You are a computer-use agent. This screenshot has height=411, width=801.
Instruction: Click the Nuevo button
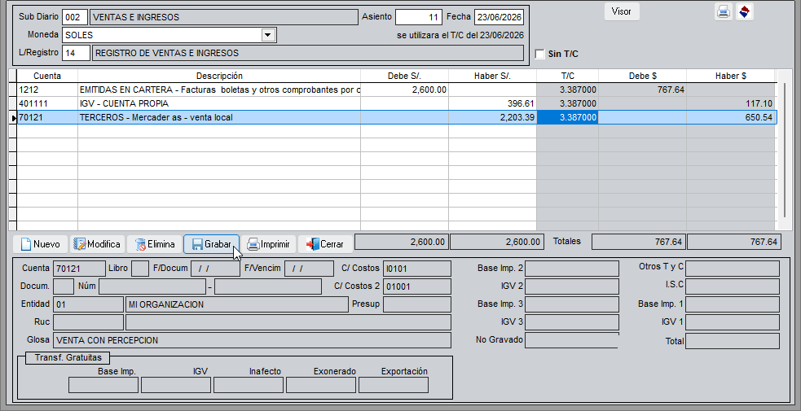[40, 244]
